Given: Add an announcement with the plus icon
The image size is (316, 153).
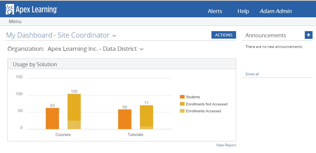Looking at the screenshot, I should [x=309, y=35].
